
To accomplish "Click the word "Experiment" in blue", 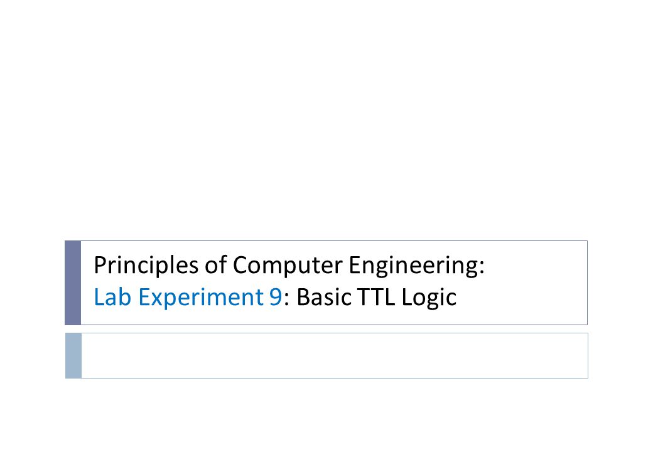I will point(200,298).
